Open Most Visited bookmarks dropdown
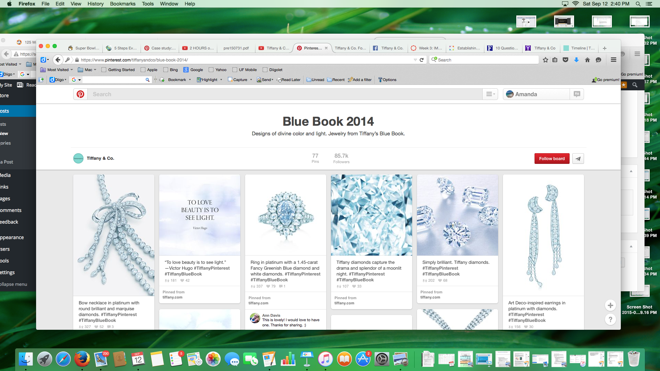Screen dimensions: 660x371 coord(57,70)
